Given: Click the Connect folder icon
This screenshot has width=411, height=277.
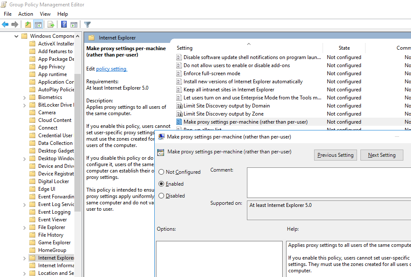Looking at the screenshot, I should [x=32, y=127].
